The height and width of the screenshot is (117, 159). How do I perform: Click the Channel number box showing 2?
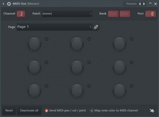21,14
